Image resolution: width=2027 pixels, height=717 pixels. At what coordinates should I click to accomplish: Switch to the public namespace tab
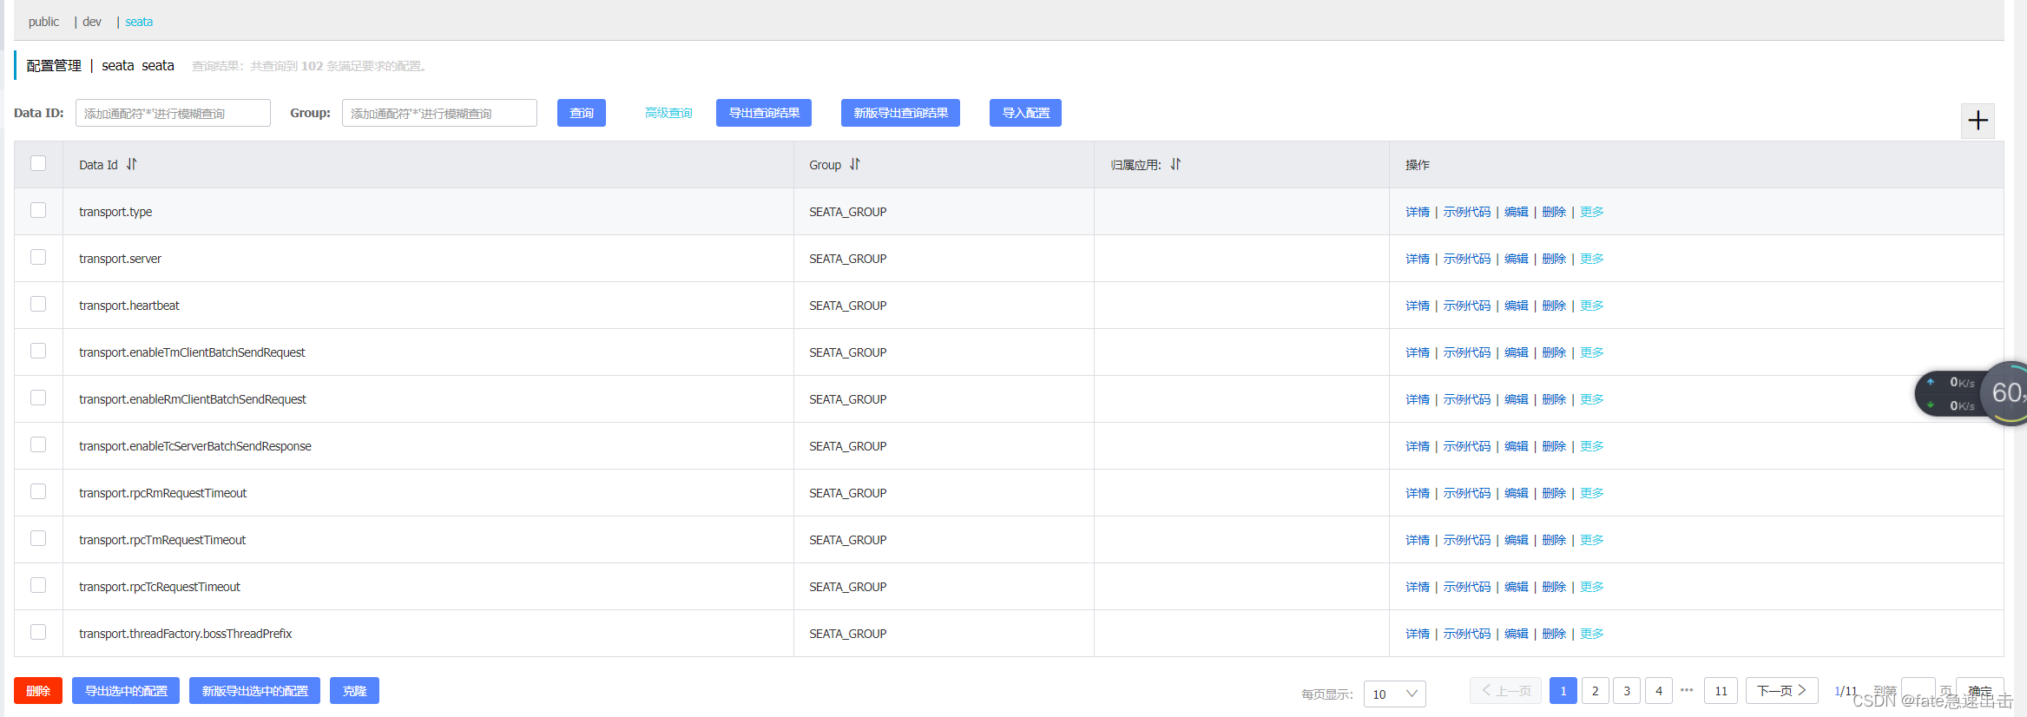coord(43,22)
